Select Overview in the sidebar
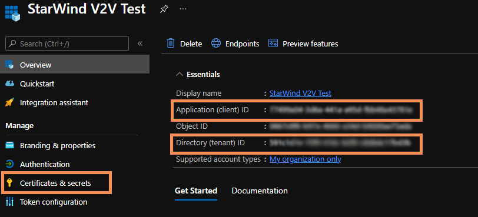The width and height of the screenshot is (478, 217). click(x=75, y=64)
